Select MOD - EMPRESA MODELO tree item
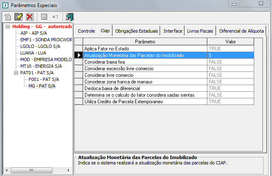Image resolution: width=272 pixels, height=176 pixels. (46, 59)
